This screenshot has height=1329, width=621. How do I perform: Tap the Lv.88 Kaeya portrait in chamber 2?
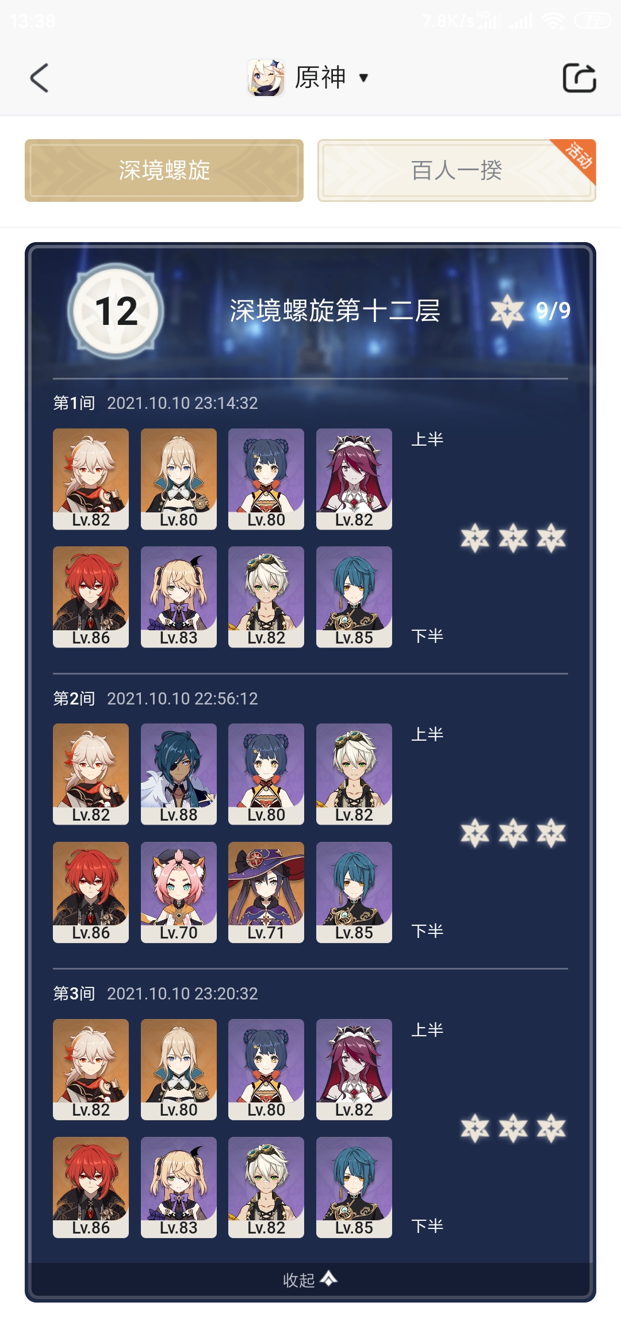coord(179,774)
